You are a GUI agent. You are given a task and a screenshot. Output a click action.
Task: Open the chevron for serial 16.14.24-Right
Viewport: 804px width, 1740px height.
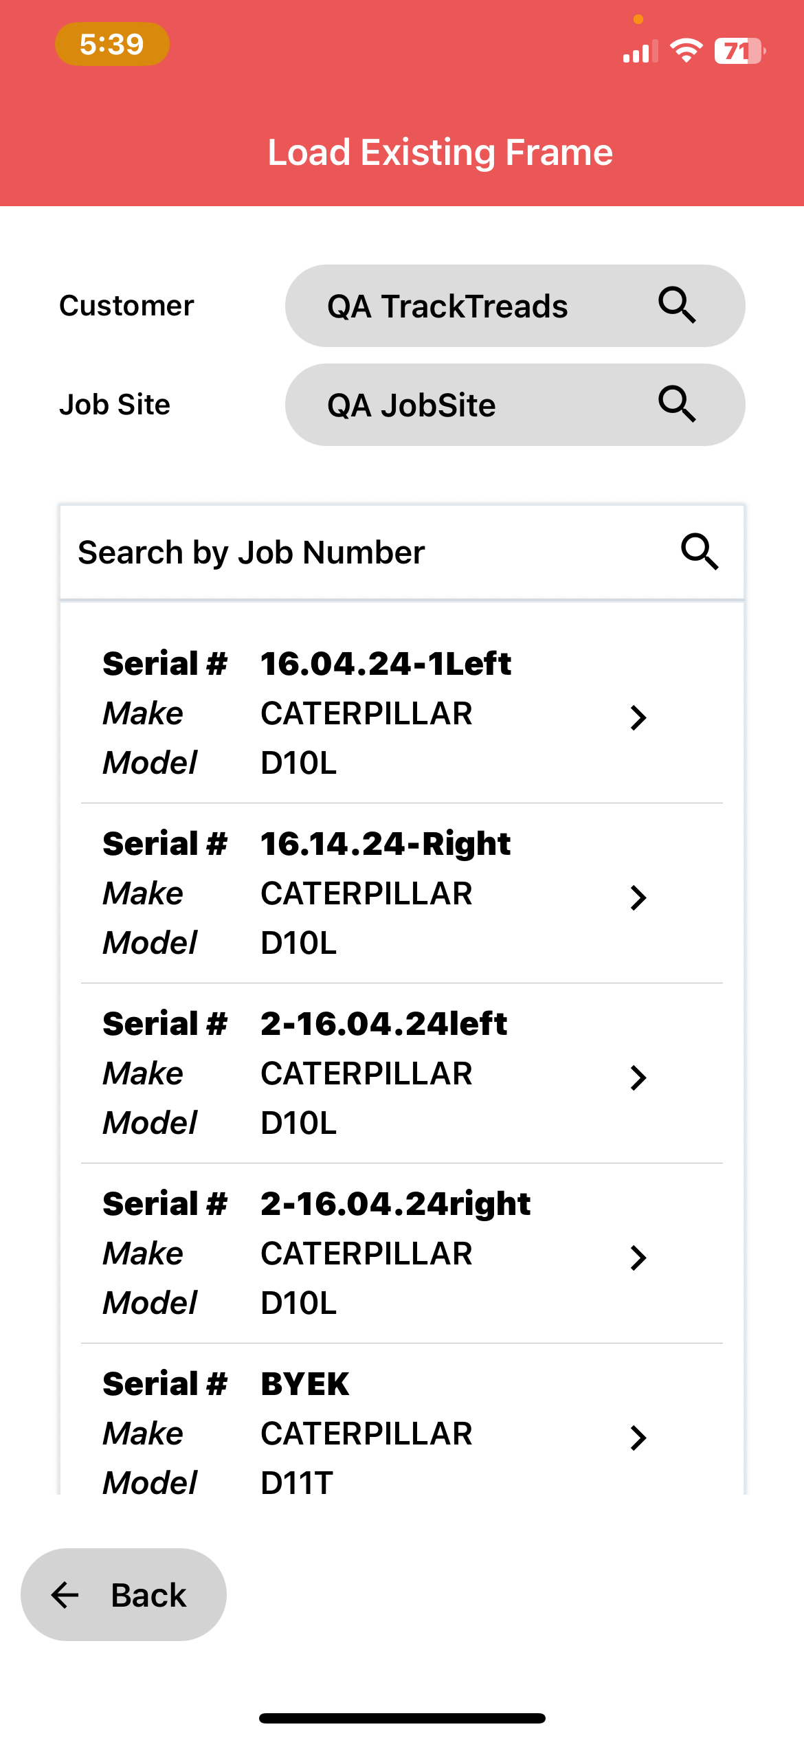coord(638,897)
